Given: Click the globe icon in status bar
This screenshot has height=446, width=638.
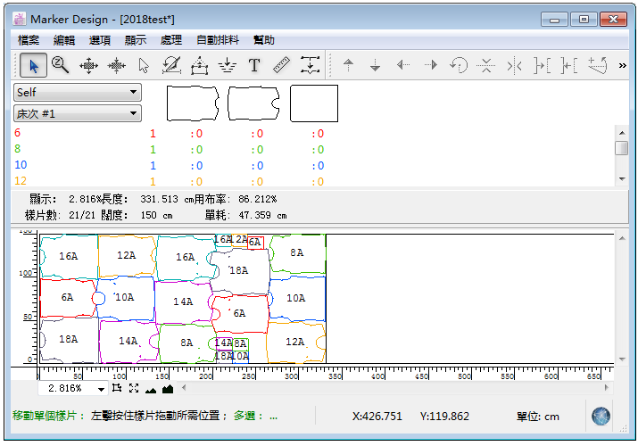Looking at the screenshot, I should (601, 417).
